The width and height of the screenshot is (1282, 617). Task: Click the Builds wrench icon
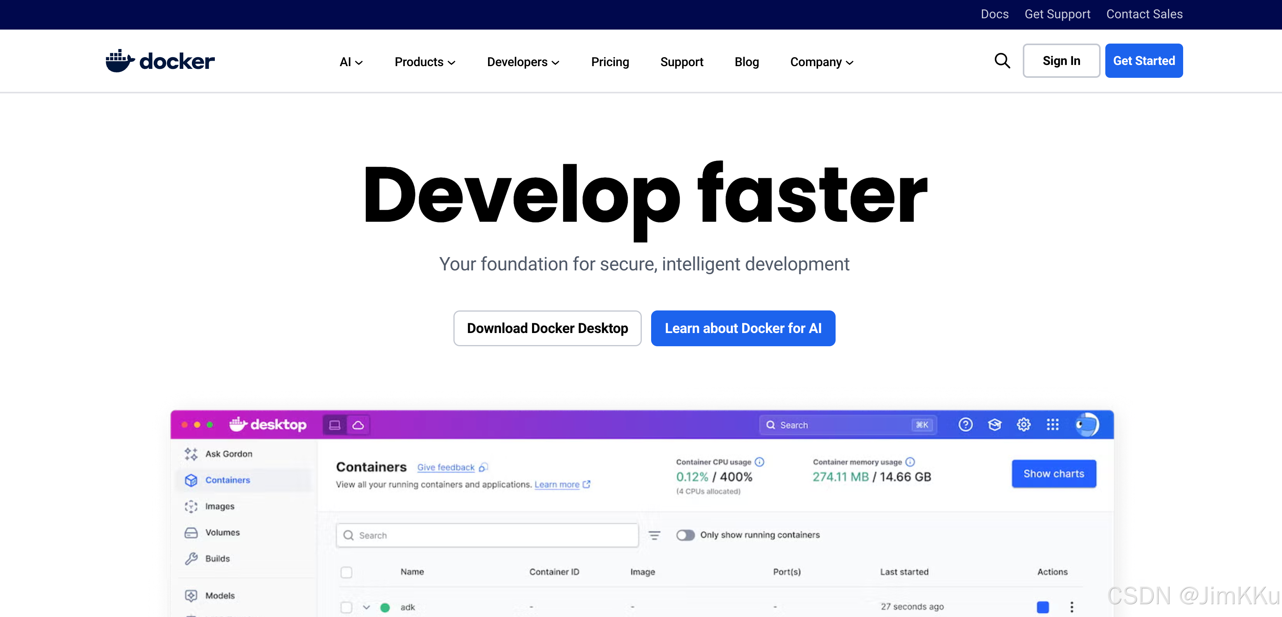[x=191, y=559]
